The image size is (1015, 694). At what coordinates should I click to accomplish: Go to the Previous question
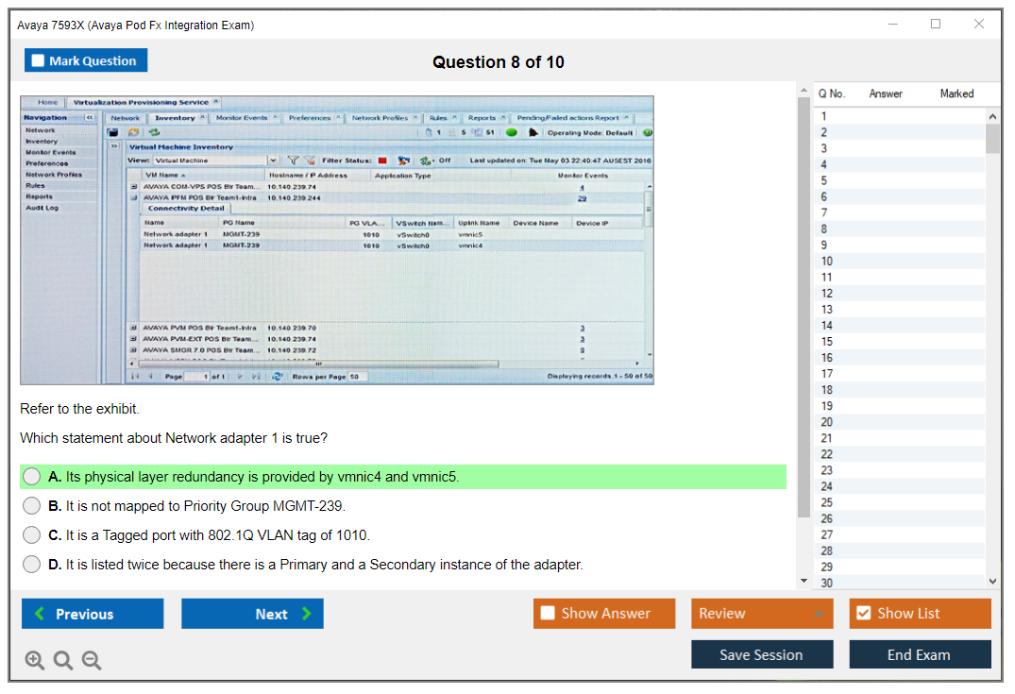pos(93,614)
